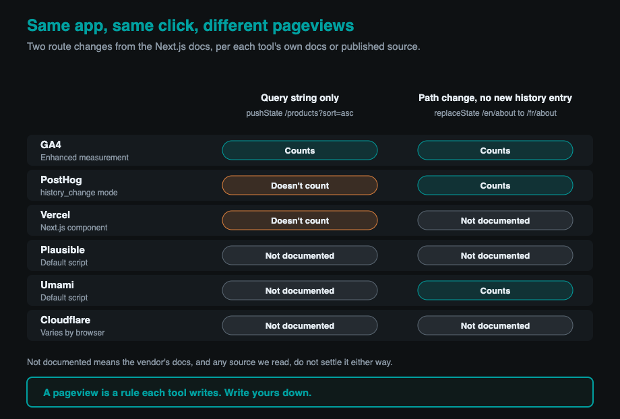Click the Plausible row title
The width and height of the screenshot is (620, 419).
63,250
